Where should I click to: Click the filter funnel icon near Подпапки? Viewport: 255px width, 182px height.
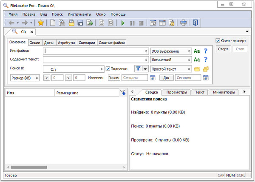tap(138, 68)
